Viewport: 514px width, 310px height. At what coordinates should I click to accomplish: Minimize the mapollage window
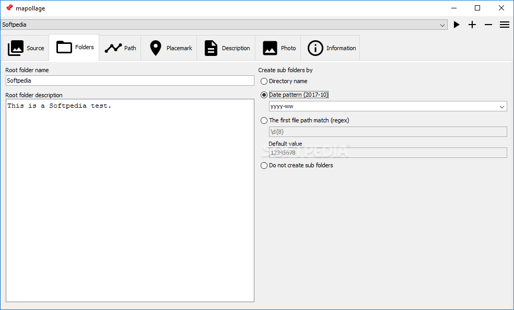point(454,8)
